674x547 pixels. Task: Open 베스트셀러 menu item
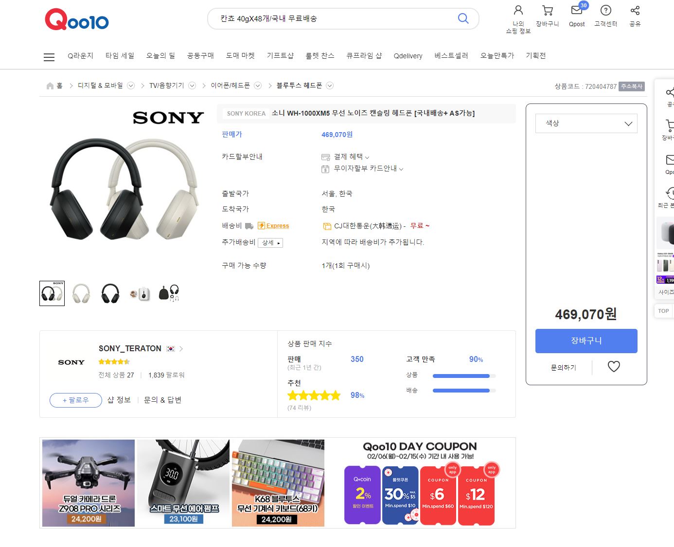click(451, 56)
